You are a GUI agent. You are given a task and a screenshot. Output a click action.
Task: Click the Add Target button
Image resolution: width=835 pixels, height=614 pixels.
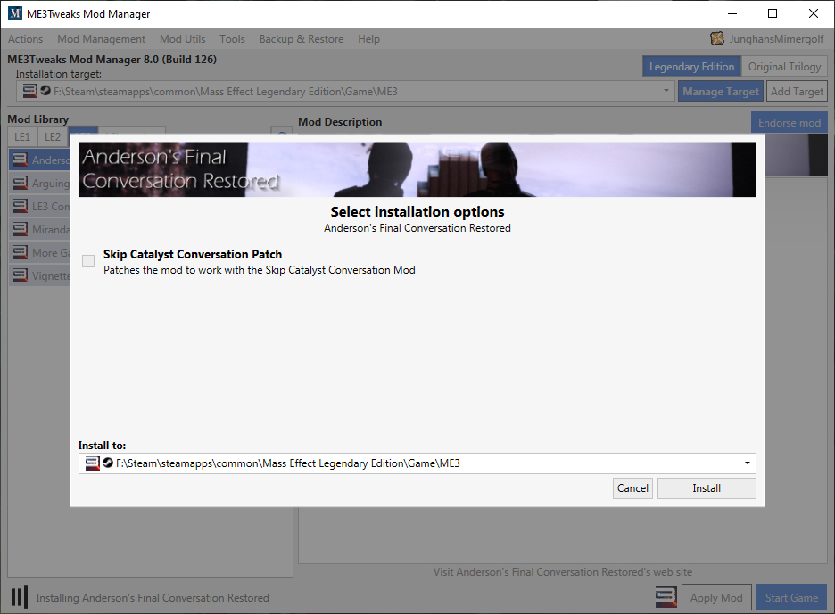(x=797, y=92)
